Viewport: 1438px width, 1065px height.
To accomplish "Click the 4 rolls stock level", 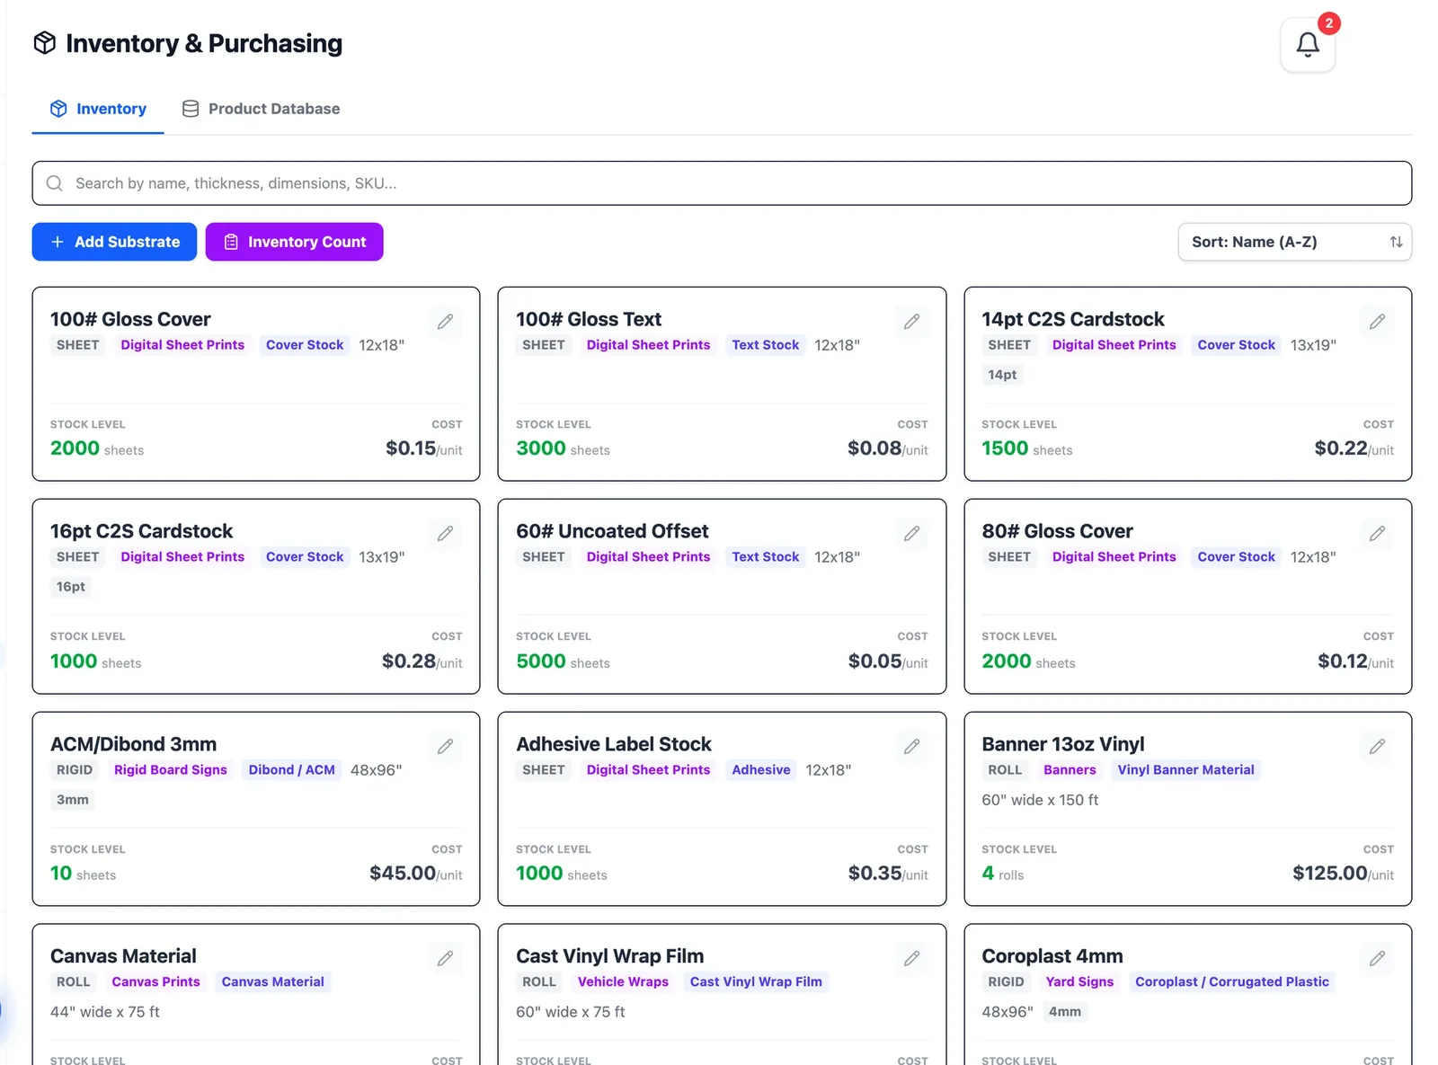I will [x=1002, y=874].
